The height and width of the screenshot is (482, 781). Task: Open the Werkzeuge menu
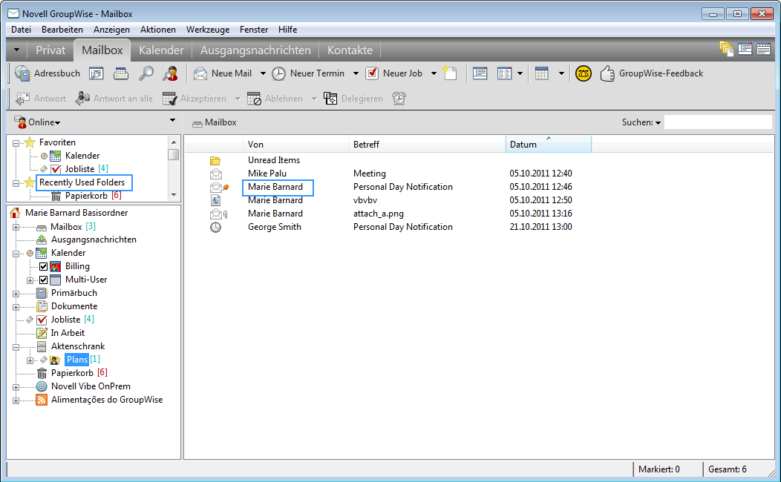[208, 30]
